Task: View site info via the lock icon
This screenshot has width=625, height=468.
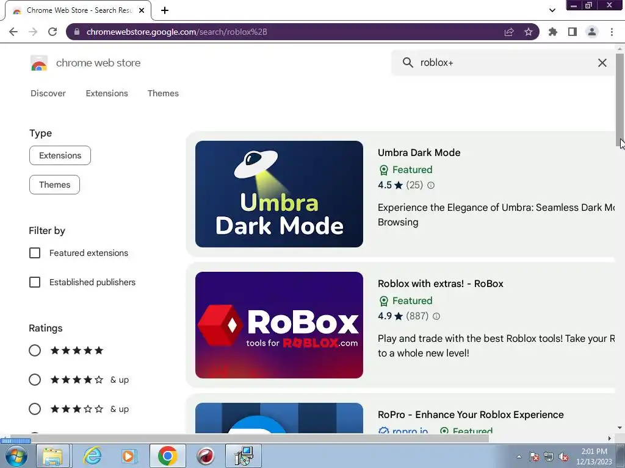Action: [77, 32]
